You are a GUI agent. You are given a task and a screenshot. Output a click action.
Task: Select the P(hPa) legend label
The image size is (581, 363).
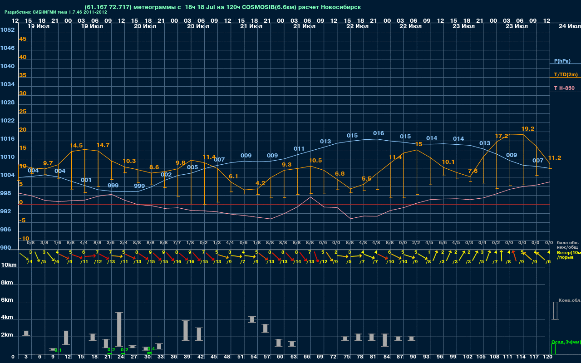pyautogui.click(x=562, y=61)
